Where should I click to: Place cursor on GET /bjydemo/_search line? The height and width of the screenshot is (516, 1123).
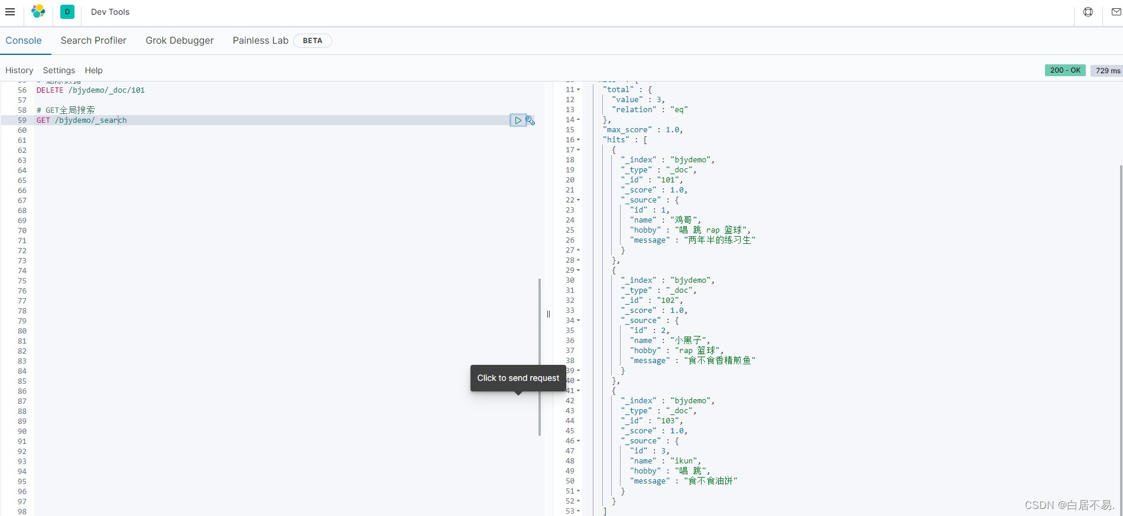(82, 120)
